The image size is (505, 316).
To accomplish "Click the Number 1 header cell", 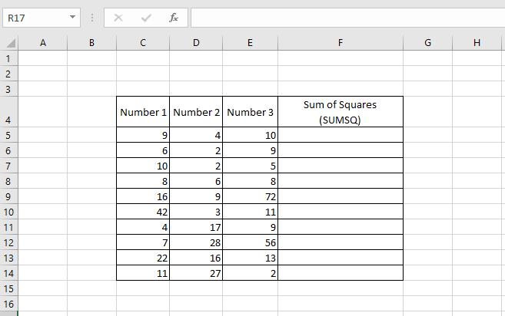I will point(143,112).
